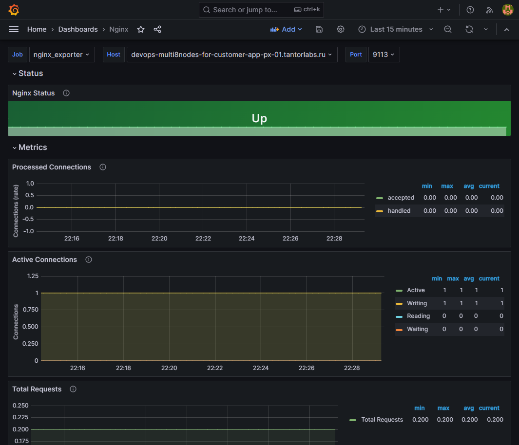Image resolution: width=519 pixels, height=445 pixels.
Task: Zoom out the time range
Action: tap(448, 29)
